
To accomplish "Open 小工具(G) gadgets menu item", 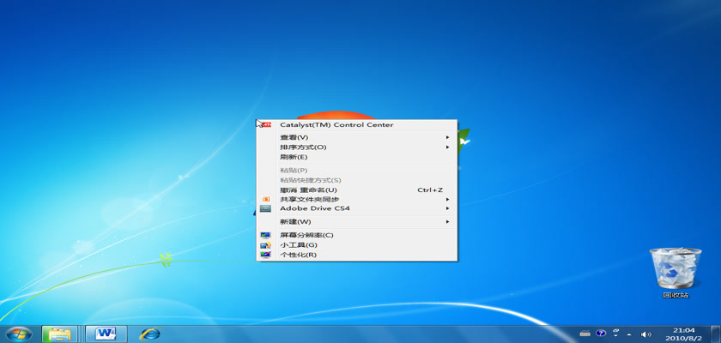I will 298,245.
